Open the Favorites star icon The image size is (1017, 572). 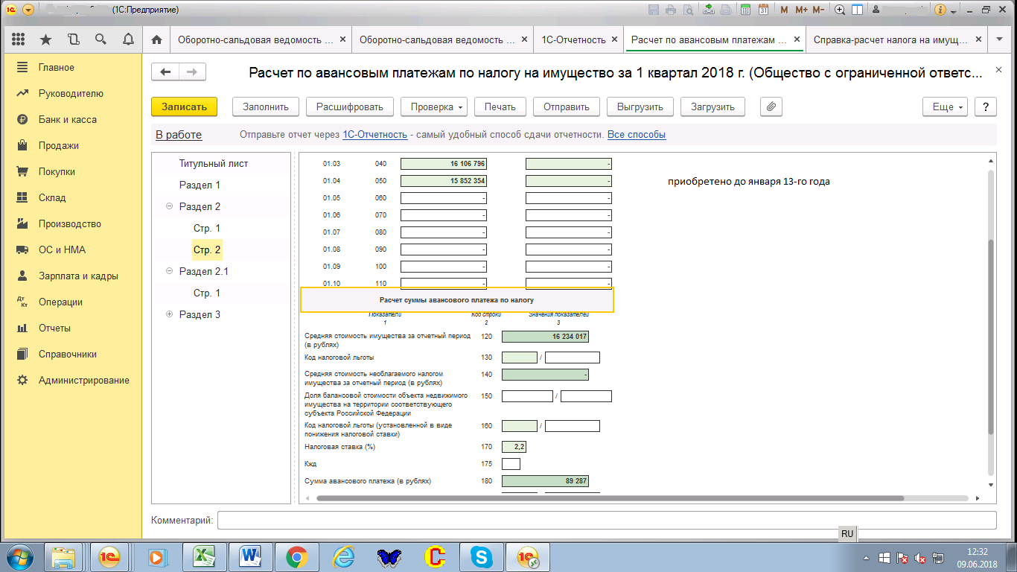(46, 39)
